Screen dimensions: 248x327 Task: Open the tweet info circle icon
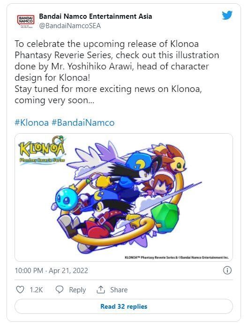227,271
